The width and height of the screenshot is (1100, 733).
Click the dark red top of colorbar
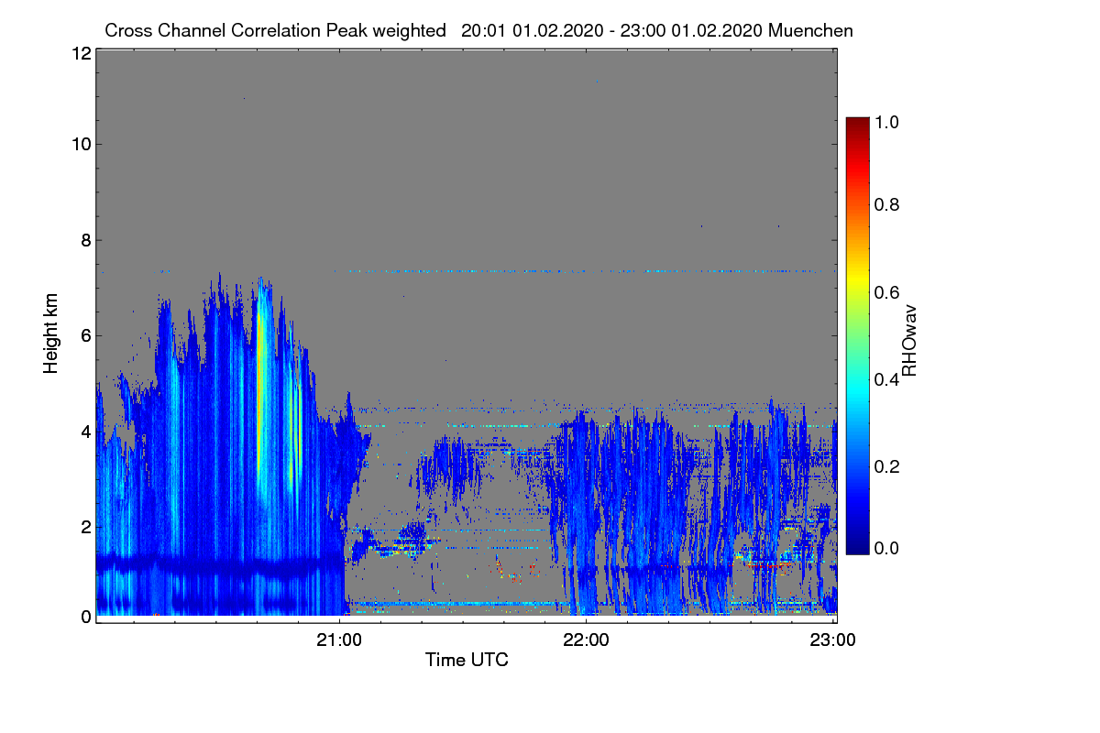click(x=856, y=124)
